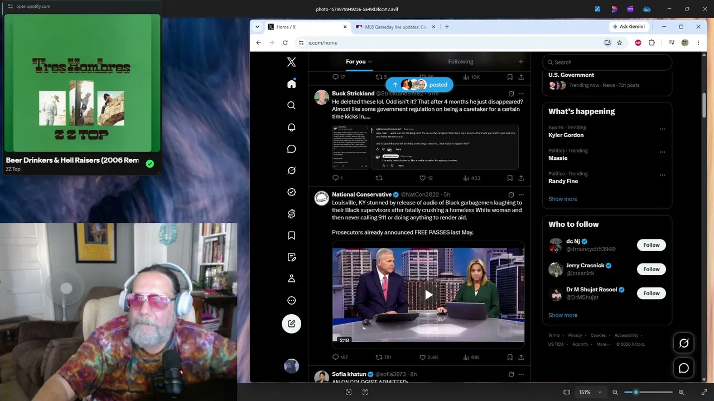Ask Grok about Buck Strickland's post

(x=511, y=94)
